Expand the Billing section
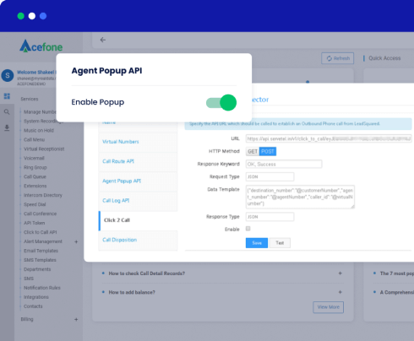The image size is (414, 341). (76, 319)
